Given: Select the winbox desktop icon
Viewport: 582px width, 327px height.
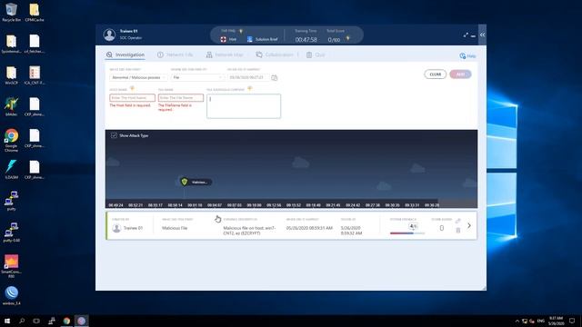Looking at the screenshot, I should (x=11, y=295).
